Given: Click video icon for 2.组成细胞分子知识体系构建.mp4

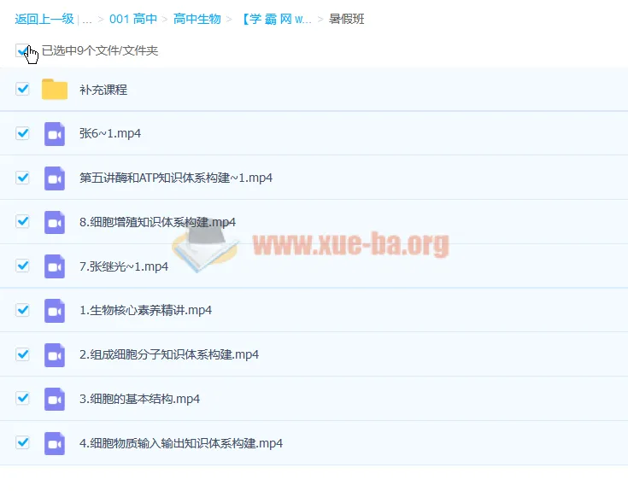Looking at the screenshot, I should [55, 354].
